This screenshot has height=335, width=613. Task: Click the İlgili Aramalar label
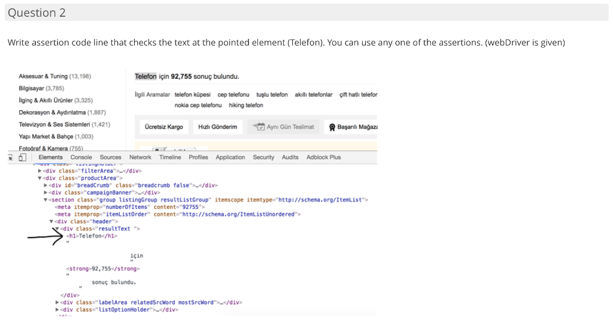coord(153,95)
